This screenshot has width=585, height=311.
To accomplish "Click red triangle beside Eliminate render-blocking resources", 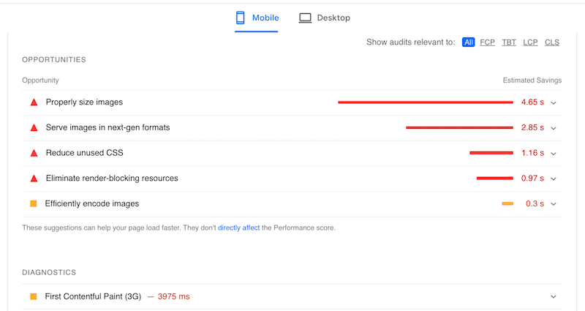I will point(34,179).
